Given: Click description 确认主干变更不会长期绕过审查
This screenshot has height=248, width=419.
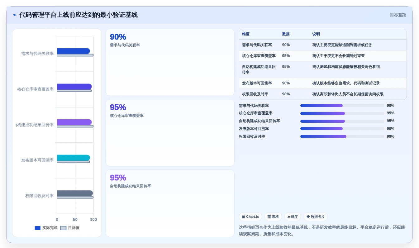Looking at the screenshot, I should click(x=339, y=56).
